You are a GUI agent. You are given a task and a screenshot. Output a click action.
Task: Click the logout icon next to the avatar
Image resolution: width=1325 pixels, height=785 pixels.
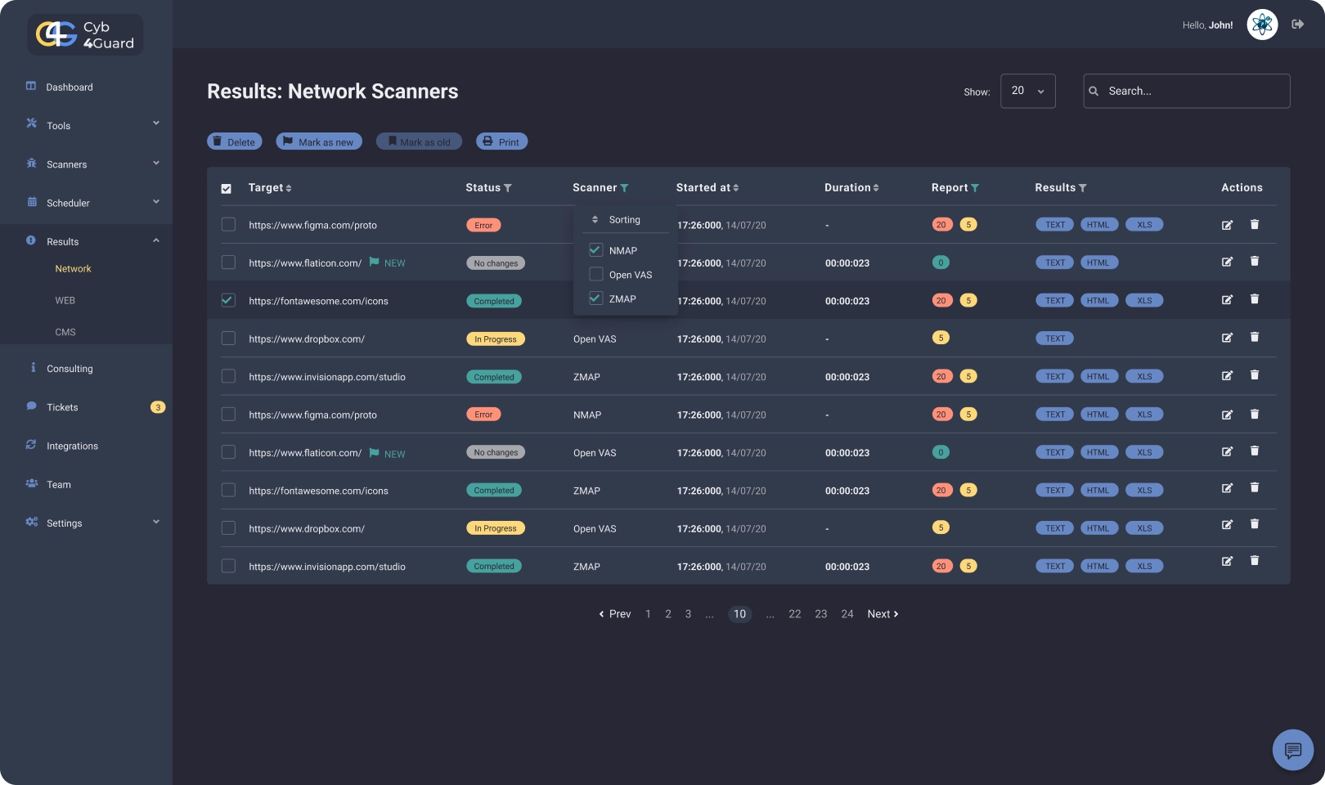1297,25
